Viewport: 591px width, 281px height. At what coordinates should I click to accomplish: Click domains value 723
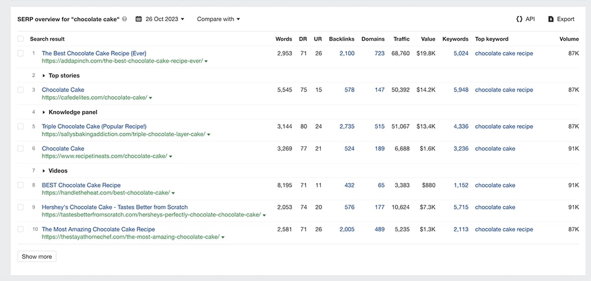click(379, 54)
